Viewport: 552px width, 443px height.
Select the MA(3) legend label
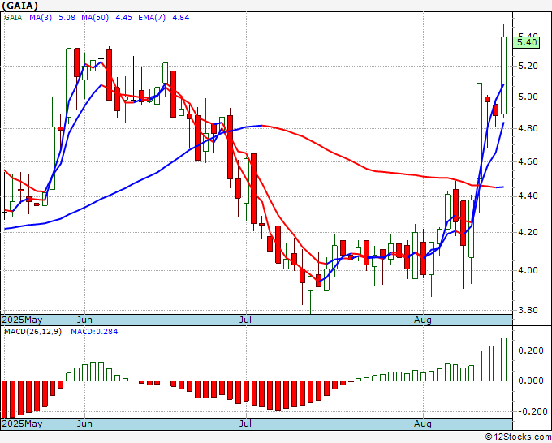click(41, 18)
